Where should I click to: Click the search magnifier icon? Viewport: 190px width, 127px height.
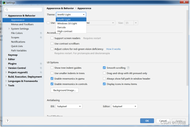(x=7, y=9)
